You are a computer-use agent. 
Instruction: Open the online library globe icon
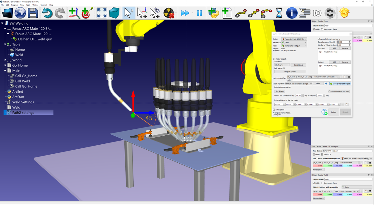pos(20,13)
